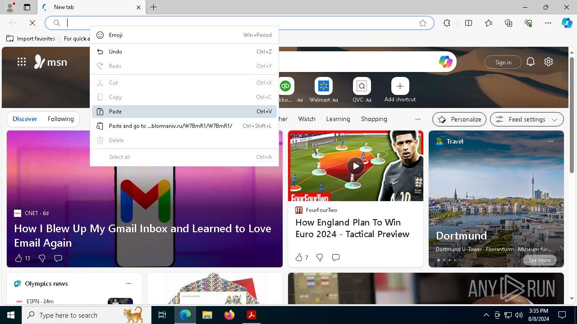The height and width of the screenshot is (324, 577).
Task: Open File Explorer from the taskbar
Action: [207, 315]
